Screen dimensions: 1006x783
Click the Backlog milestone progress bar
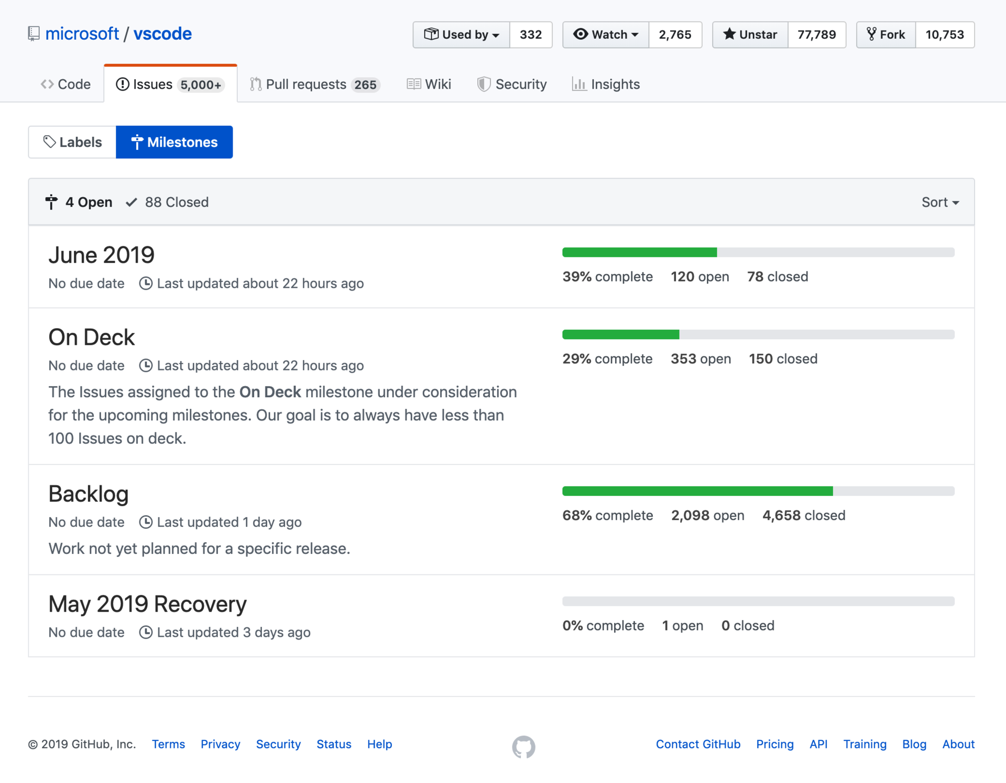758,491
